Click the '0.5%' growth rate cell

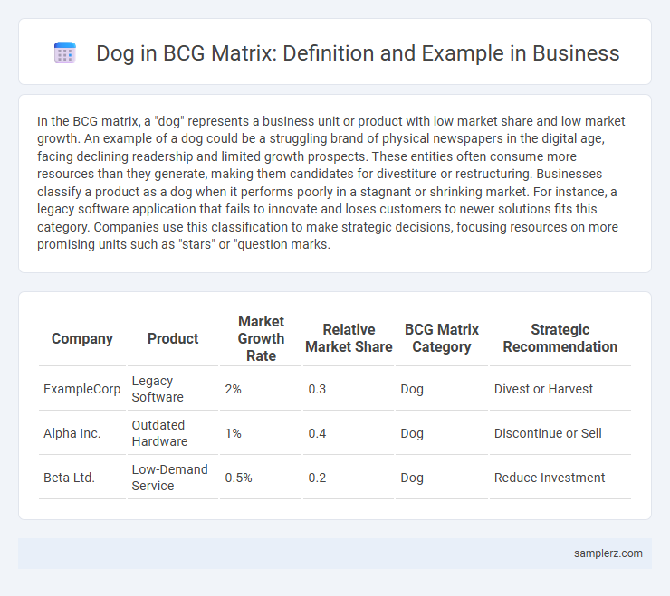coord(261,478)
